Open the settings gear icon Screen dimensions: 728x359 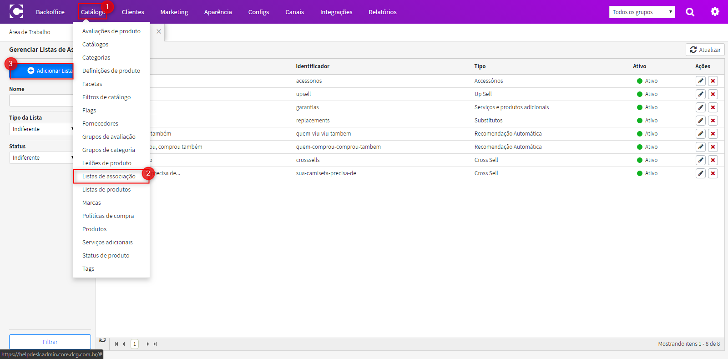tap(715, 12)
